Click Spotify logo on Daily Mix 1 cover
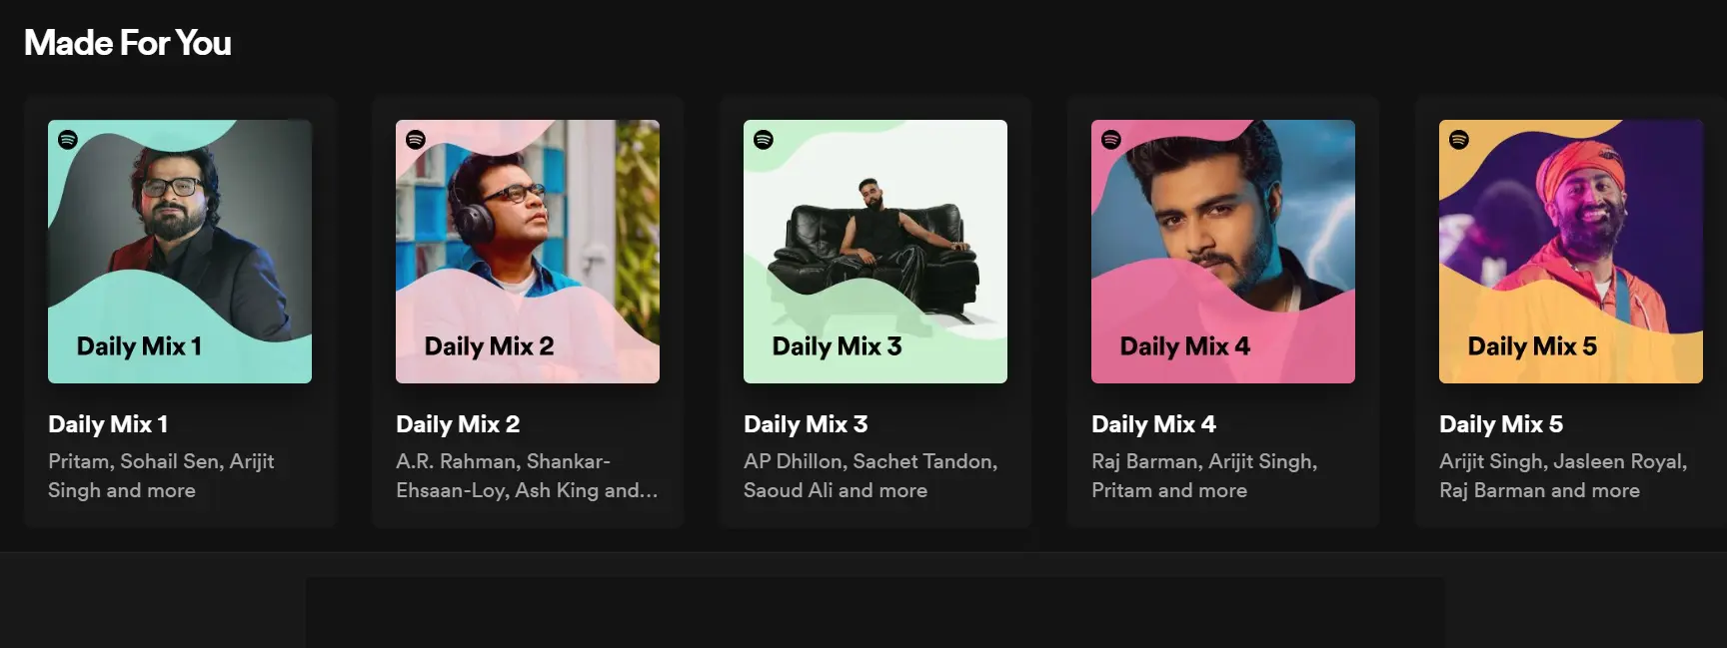This screenshot has width=1727, height=648. (68, 140)
